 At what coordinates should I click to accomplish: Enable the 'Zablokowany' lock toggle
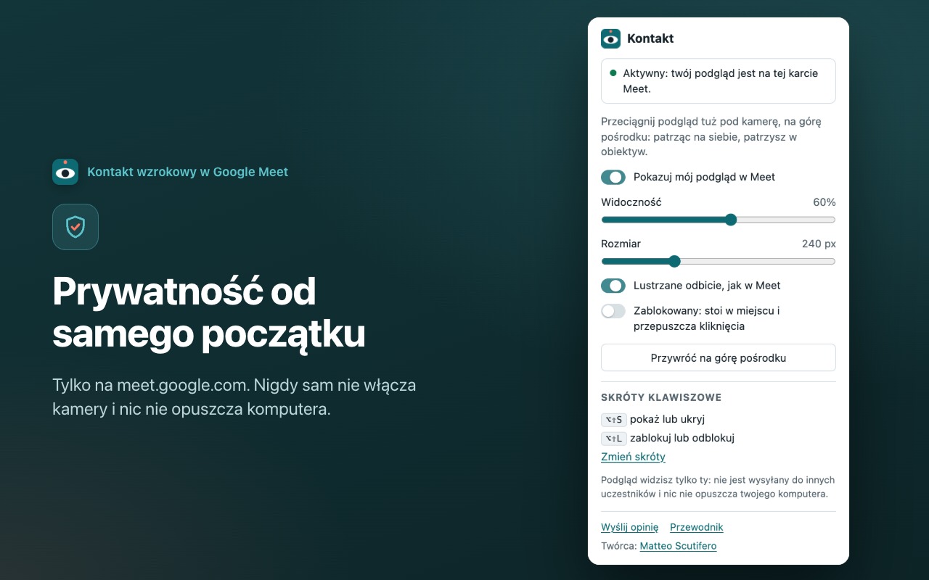(613, 311)
